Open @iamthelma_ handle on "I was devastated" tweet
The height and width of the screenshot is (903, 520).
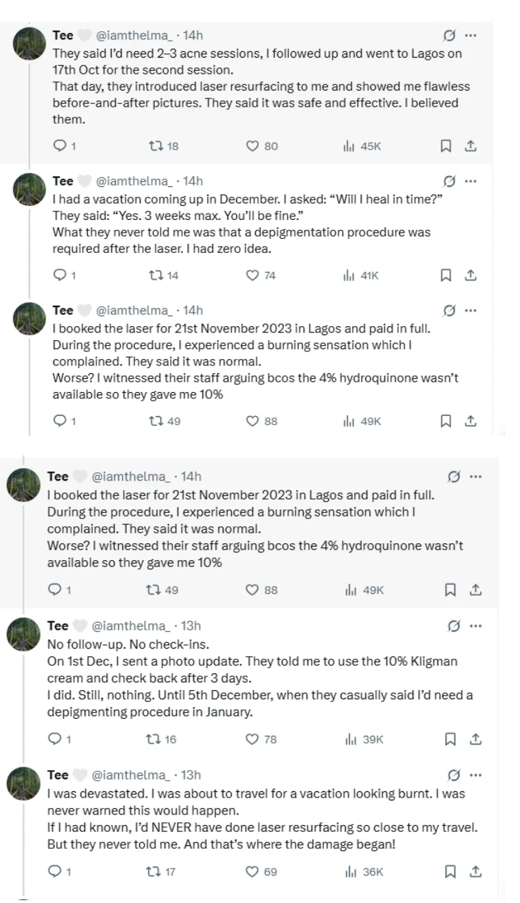[x=130, y=775]
